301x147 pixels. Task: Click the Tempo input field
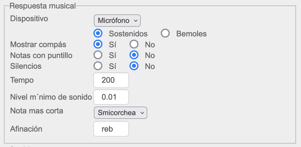click(111, 80)
